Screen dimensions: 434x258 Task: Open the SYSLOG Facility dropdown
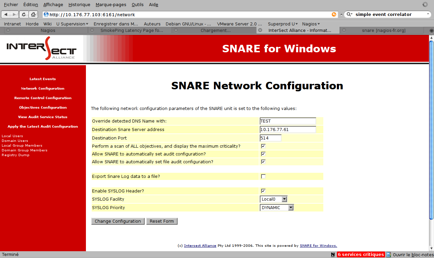coord(274,199)
